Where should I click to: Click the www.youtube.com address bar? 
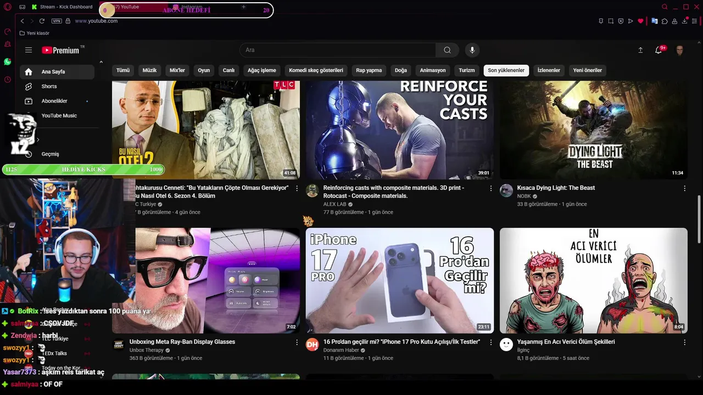(x=96, y=21)
